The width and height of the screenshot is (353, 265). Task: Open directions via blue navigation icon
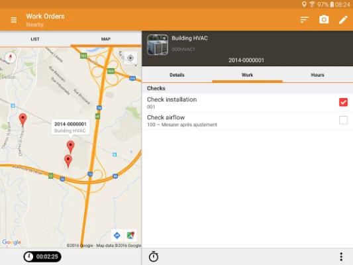117,235
